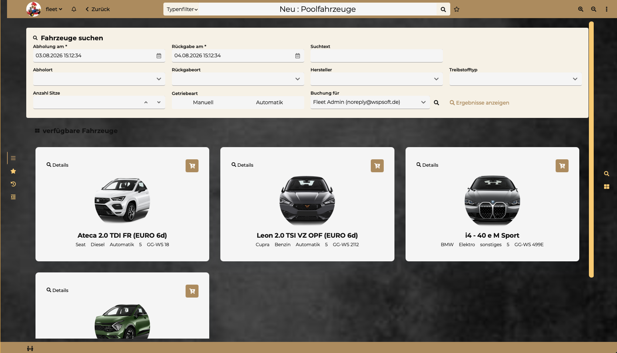Open Details for Ateca 2.0 TDI FR

pos(58,165)
